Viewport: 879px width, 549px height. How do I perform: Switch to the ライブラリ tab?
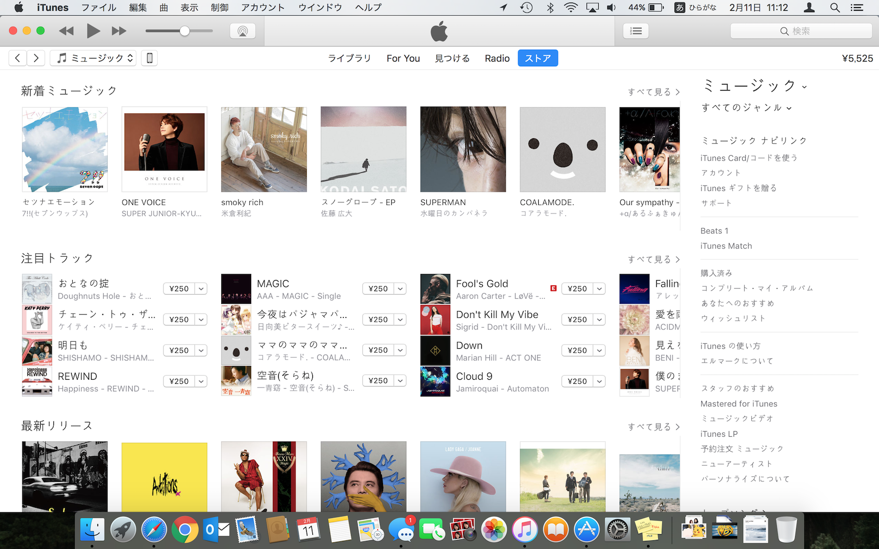pos(349,58)
